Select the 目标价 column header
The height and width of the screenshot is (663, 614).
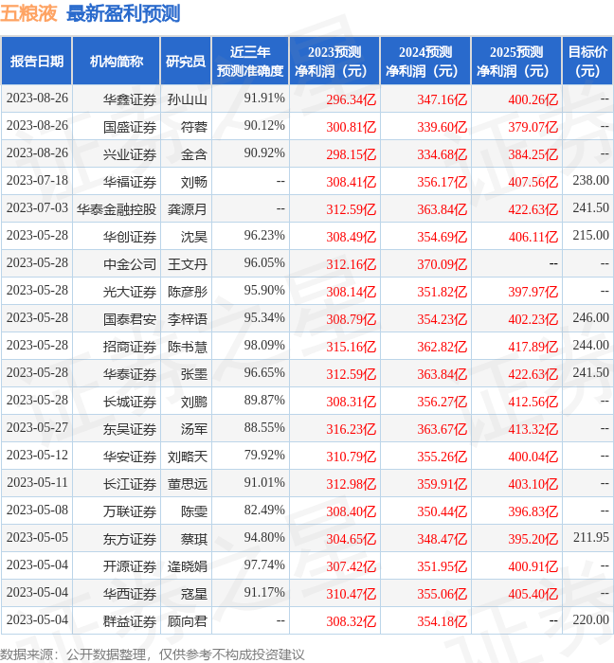587,62
